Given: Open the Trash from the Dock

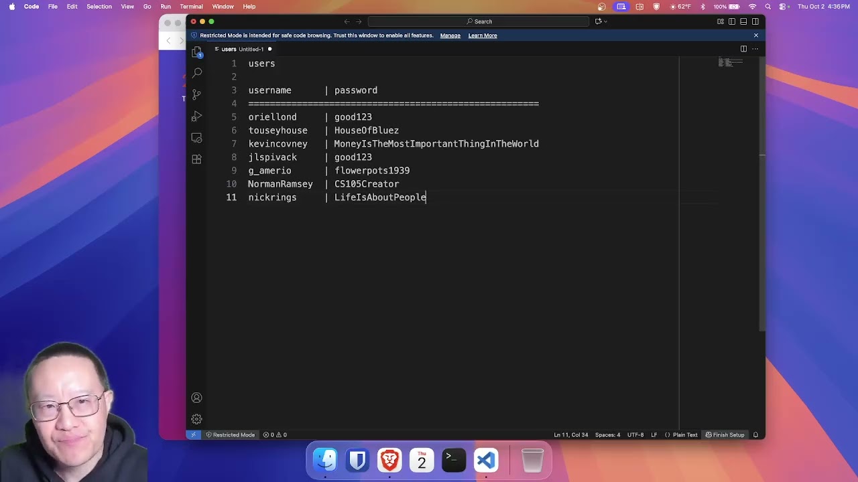Looking at the screenshot, I should pyautogui.click(x=532, y=460).
